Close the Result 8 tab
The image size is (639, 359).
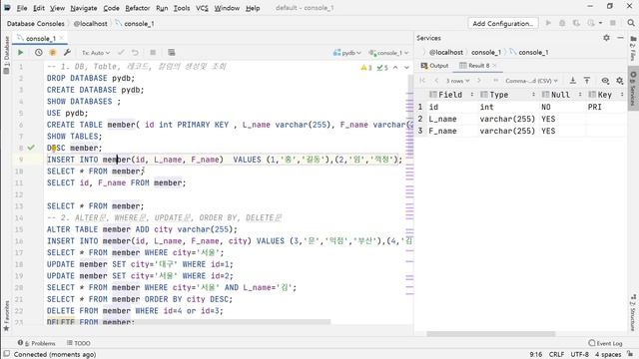pos(494,66)
